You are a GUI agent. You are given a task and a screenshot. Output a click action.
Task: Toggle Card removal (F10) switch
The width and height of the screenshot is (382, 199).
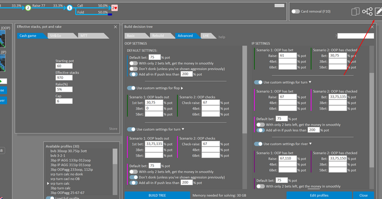[296, 11]
